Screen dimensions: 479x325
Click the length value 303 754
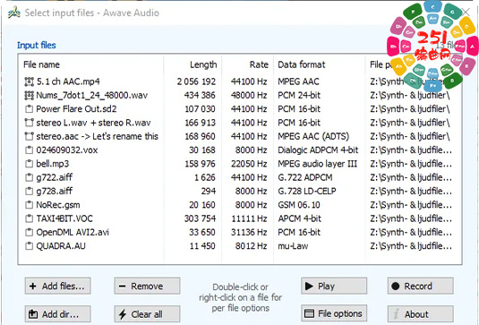pyautogui.click(x=200, y=218)
